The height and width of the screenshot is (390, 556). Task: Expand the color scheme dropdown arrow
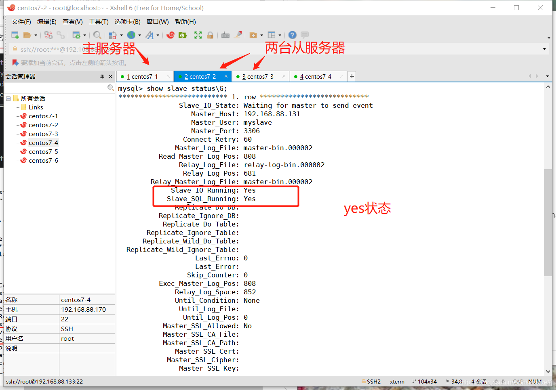(121, 35)
